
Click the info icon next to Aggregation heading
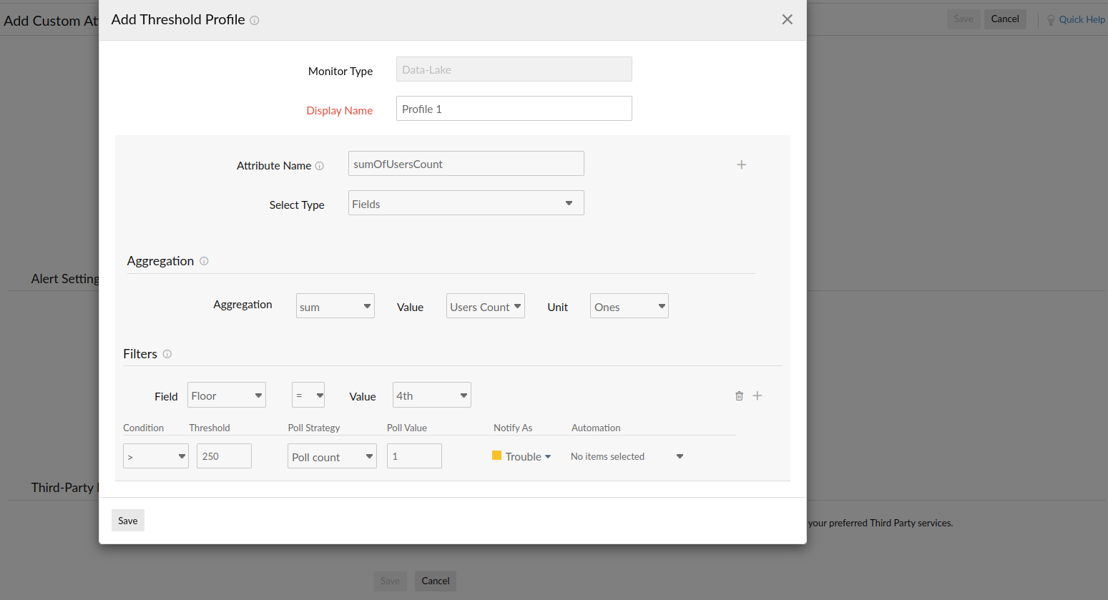point(204,261)
